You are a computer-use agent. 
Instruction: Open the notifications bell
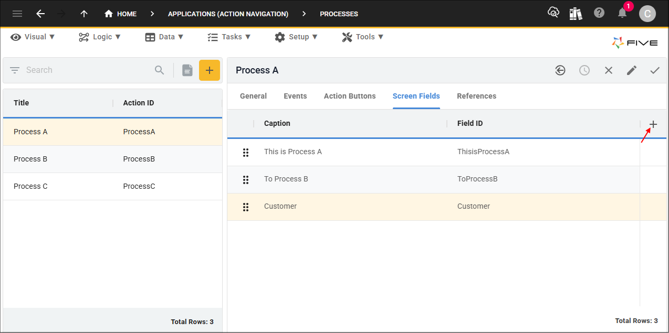pos(623,12)
